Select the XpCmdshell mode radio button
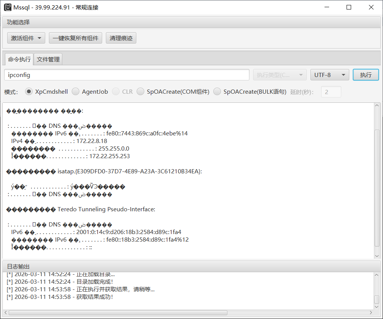The image size is (383, 319). click(x=29, y=91)
